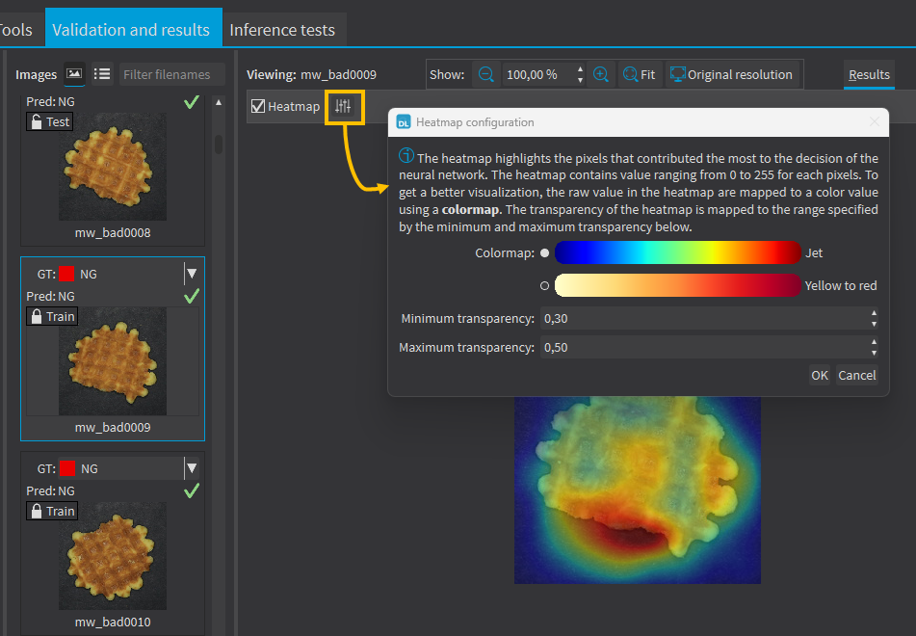The width and height of the screenshot is (916, 636).
Task: Expand GT dropdown for mw_bad0009
Action: click(x=192, y=274)
